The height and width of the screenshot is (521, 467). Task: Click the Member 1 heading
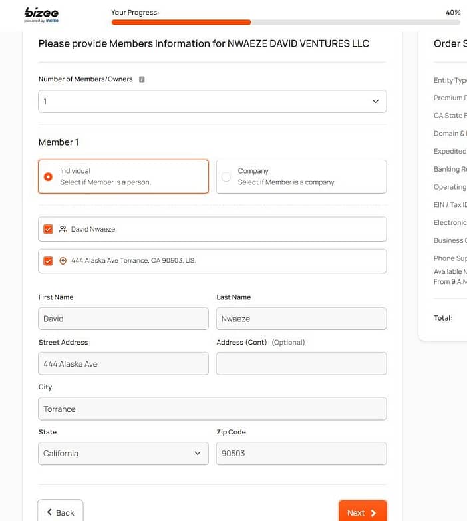tap(59, 142)
